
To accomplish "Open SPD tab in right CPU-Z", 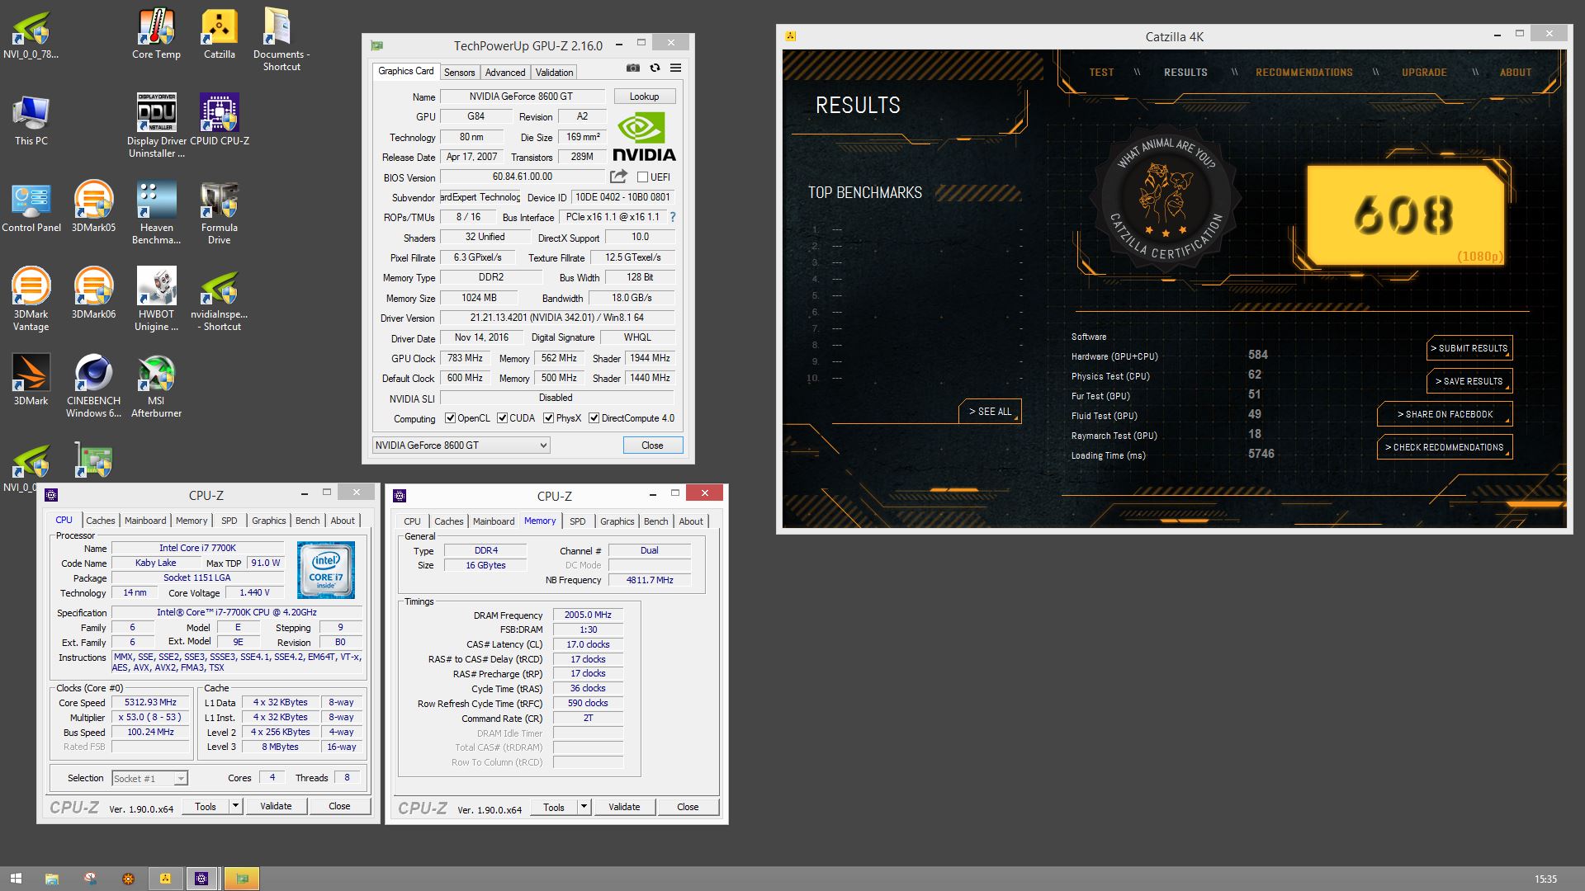I will pos(578,521).
